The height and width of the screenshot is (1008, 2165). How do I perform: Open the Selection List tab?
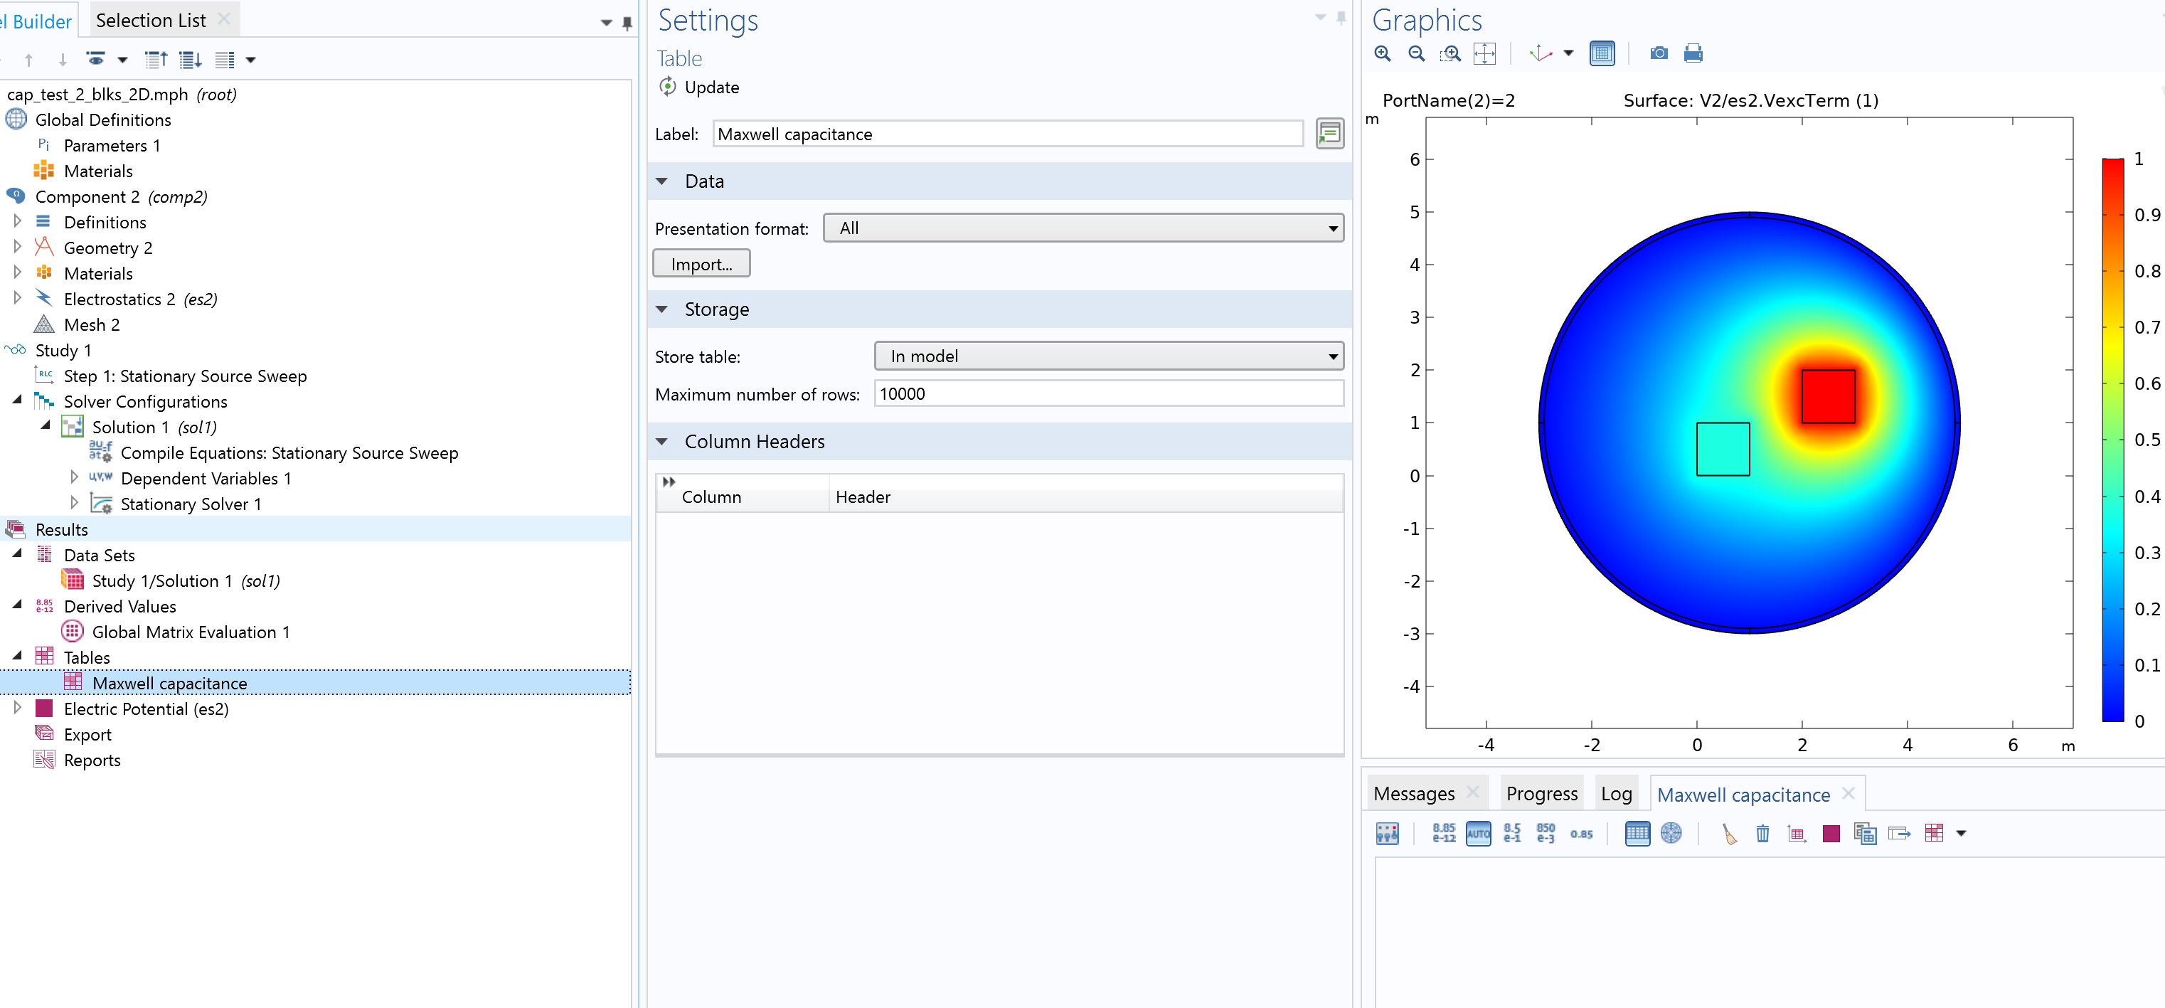(151, 20)
